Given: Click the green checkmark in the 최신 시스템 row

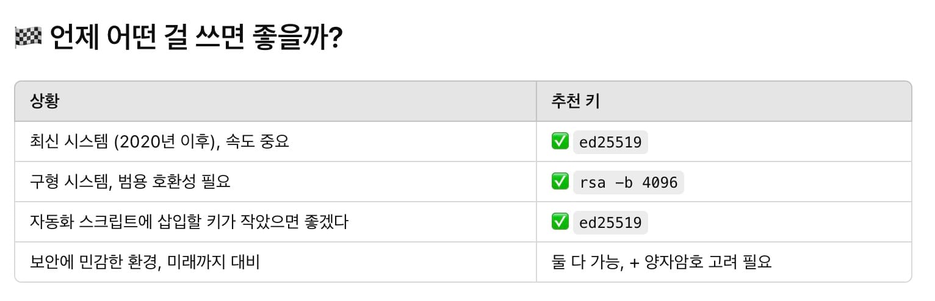Looking at the screenshot, I should [560, 142].
